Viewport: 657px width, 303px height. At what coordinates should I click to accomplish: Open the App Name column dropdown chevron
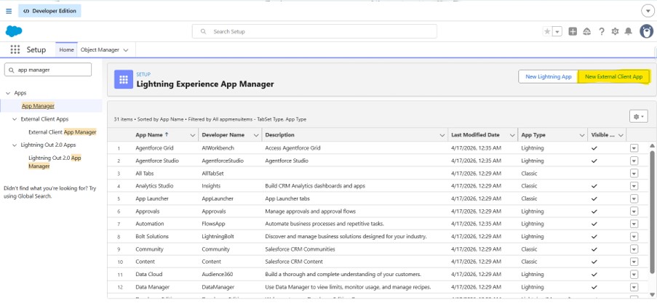(x=193, y=135)
